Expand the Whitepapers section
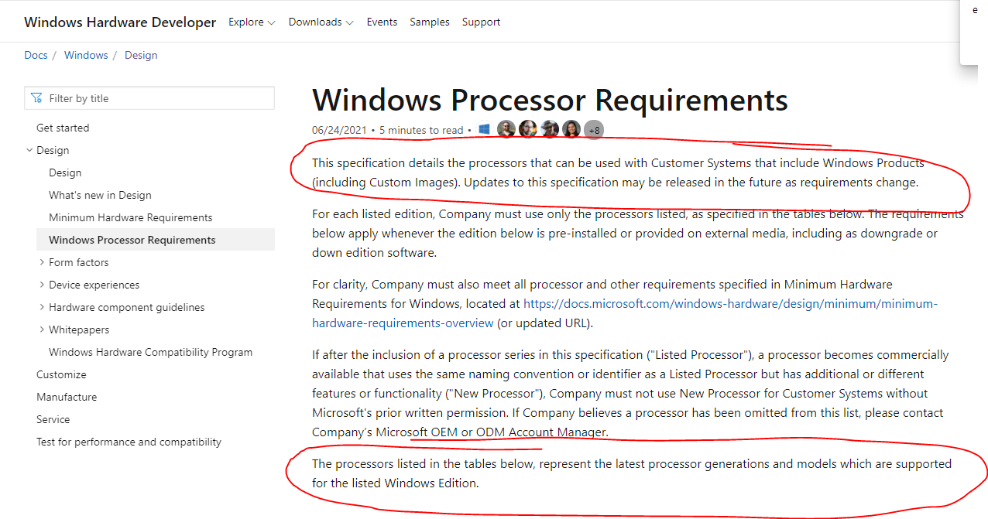988x519 pixels. (x=42, y=329)
